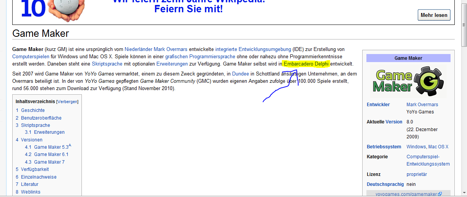Select the Einzelnachweise contents entry
Image resolution: width=467 pixels, height=197 pixels.
click(39, 177)
